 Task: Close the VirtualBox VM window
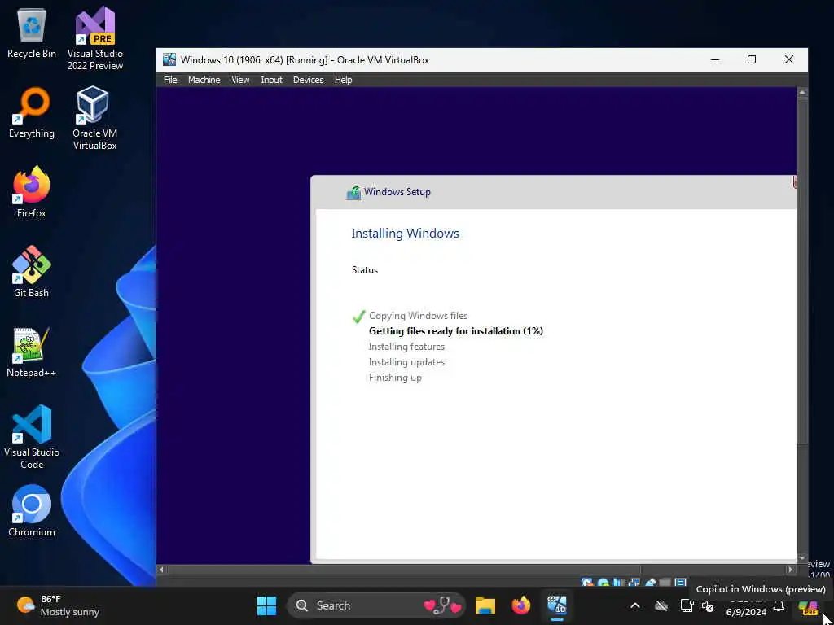click(x=788, y=59)
